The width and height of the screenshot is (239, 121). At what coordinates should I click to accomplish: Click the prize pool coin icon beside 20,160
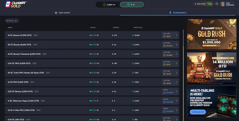coord(133,35)
